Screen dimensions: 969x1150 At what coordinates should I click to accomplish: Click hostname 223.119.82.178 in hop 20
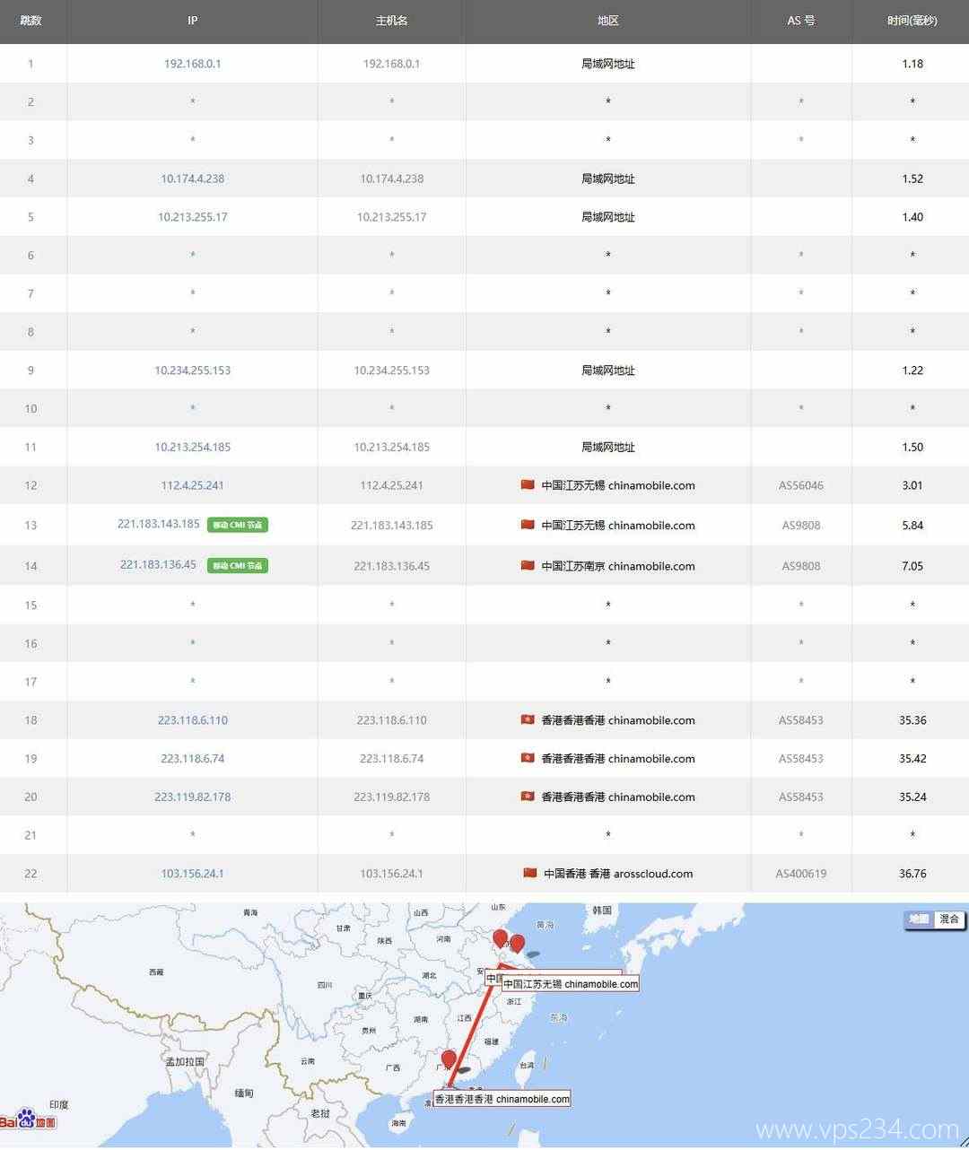pos(391,797)
